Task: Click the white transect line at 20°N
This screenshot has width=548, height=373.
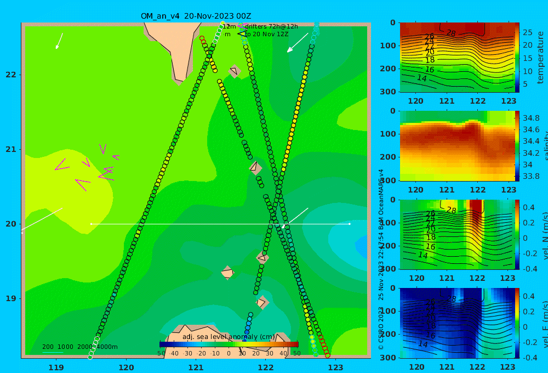Action: click(220, 224)
